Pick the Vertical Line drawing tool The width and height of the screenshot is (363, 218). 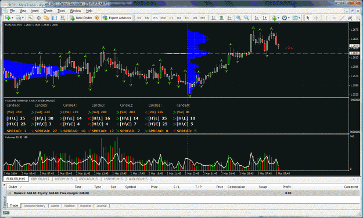point(326,18)
